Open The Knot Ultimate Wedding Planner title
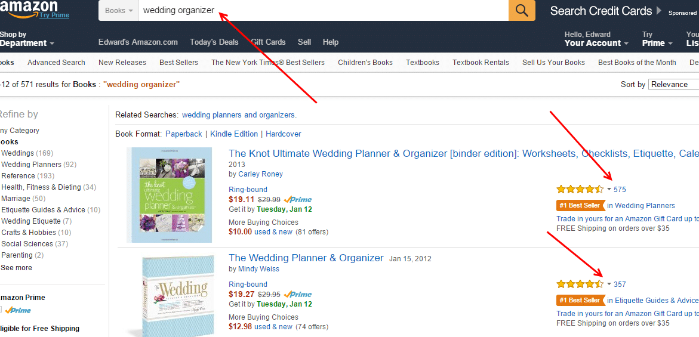699x337 pixels. point(464,154)
